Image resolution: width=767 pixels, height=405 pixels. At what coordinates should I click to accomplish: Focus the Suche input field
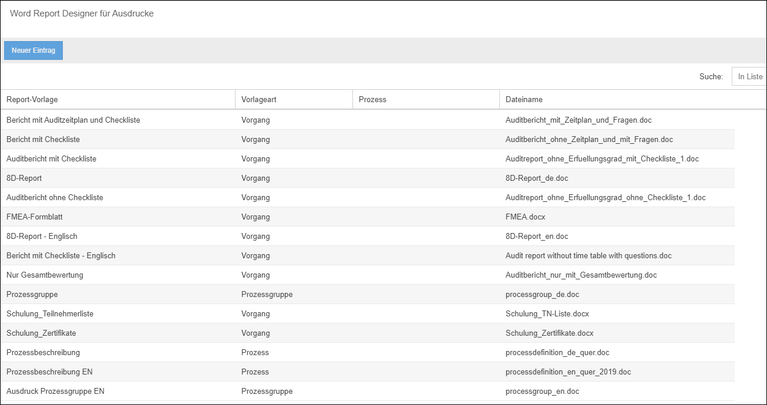pyautogui.click(x=749, y=76)
